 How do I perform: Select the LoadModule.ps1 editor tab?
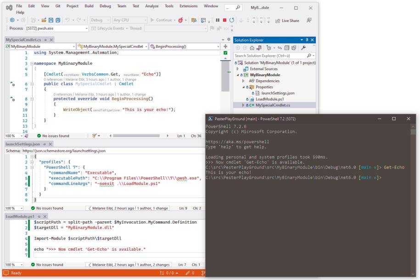pos(20,217)
